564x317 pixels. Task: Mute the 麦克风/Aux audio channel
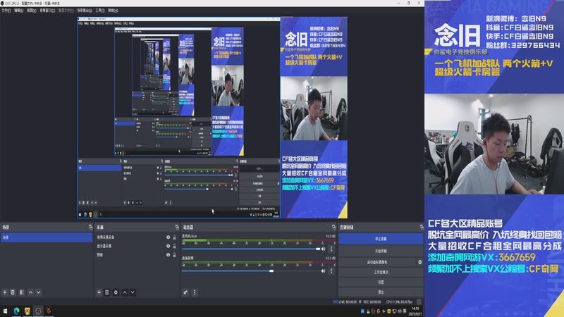(324, 249)
